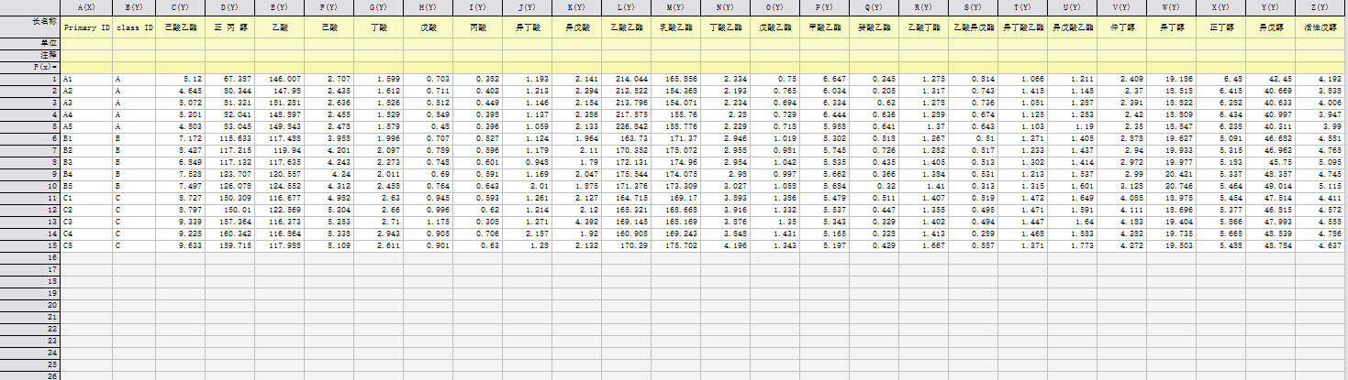The width and height of the screenshot is (1348, 380).
Task: Select cell containing A3 in Primary ID column
Action: [x=85, y=103]
